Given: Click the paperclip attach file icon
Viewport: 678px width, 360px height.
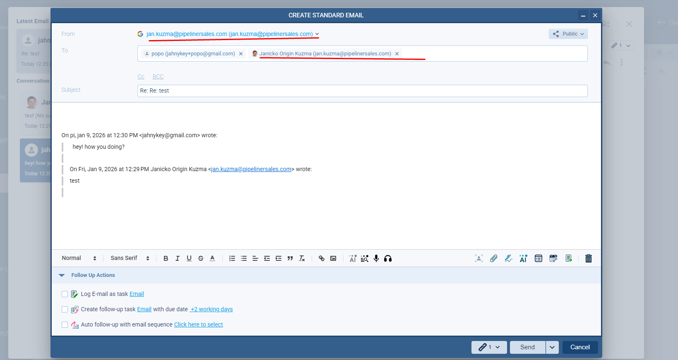Looking at the screenshot, I should 493,258.
